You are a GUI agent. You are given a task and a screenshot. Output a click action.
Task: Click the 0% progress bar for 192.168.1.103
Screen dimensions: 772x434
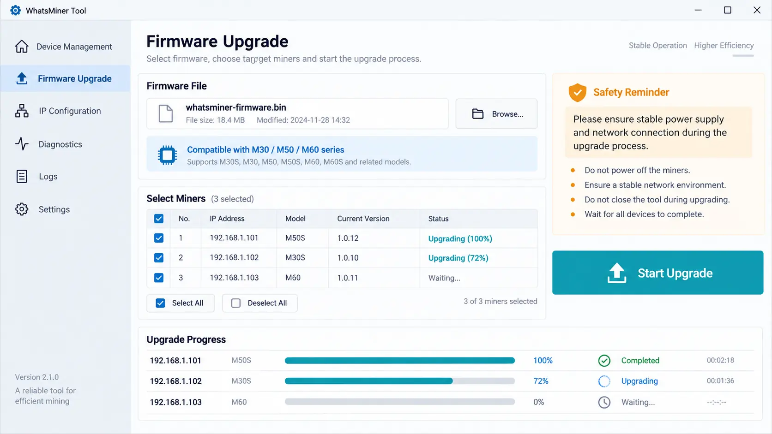[x=399, y=402]
